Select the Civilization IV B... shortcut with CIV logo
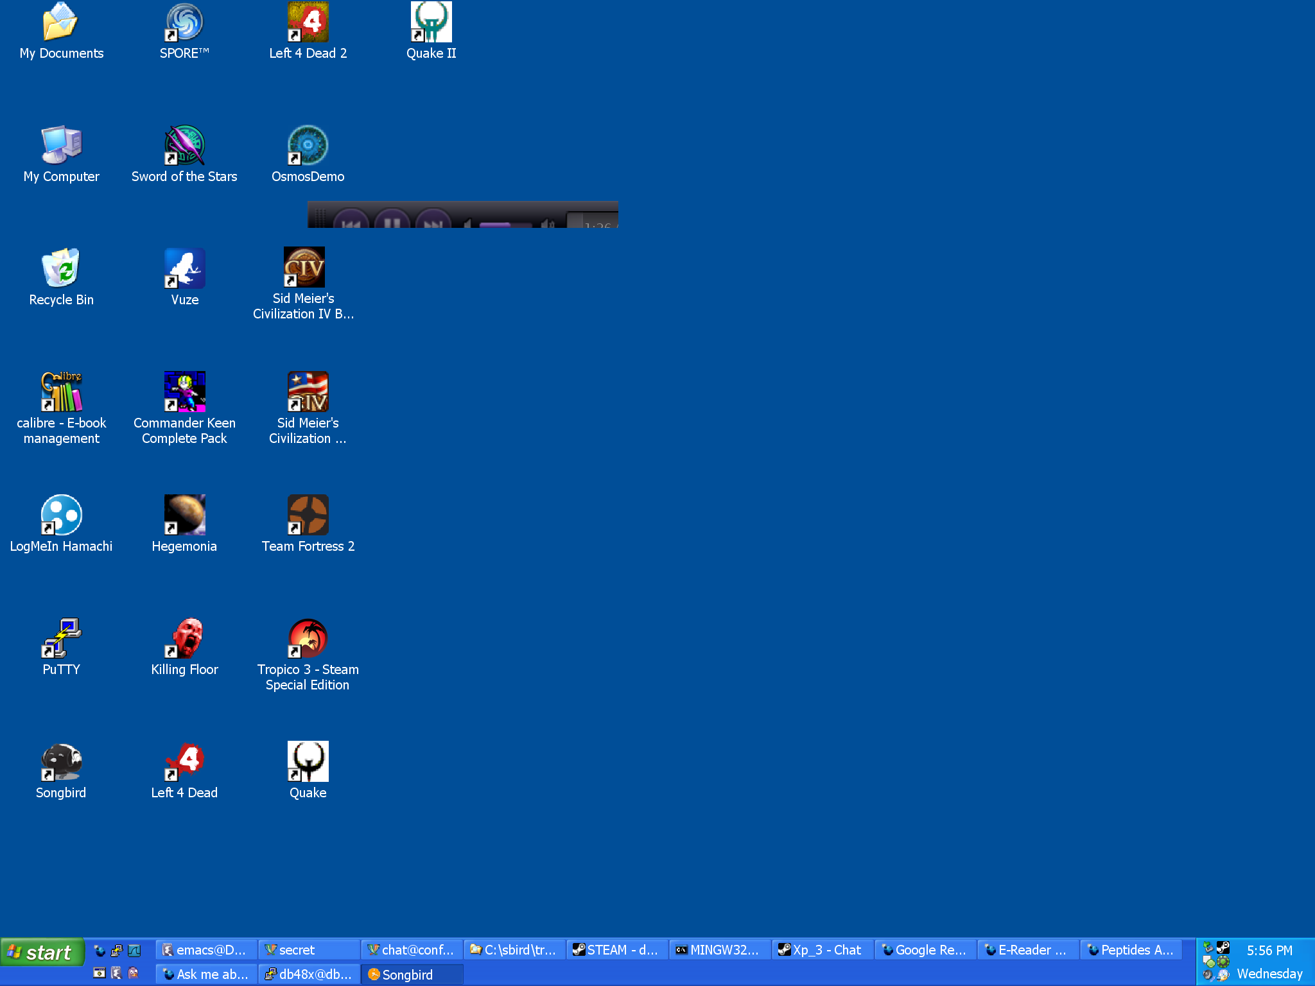Viewport: 1315px width, 986px height. tap(304, 284)
